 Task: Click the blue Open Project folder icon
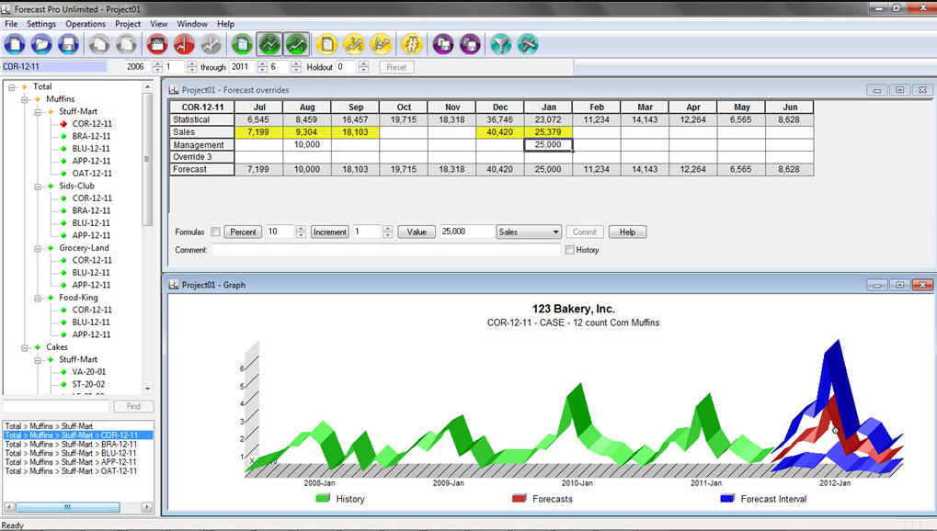point(41,43)
